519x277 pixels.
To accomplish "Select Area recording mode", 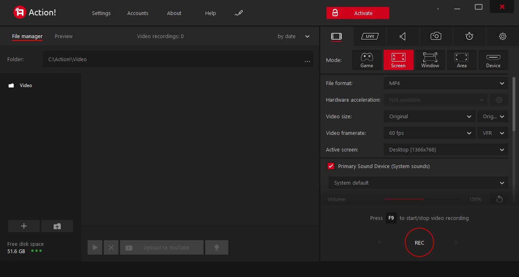I will pos(462,60).
